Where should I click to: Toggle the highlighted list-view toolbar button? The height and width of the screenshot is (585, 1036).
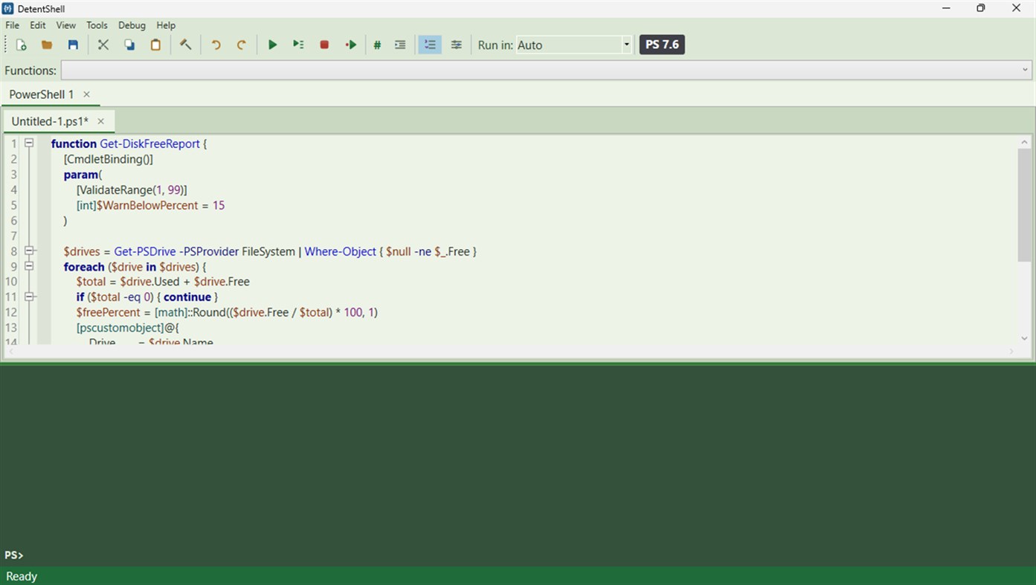pyautogui.click(x=430, y=45)
